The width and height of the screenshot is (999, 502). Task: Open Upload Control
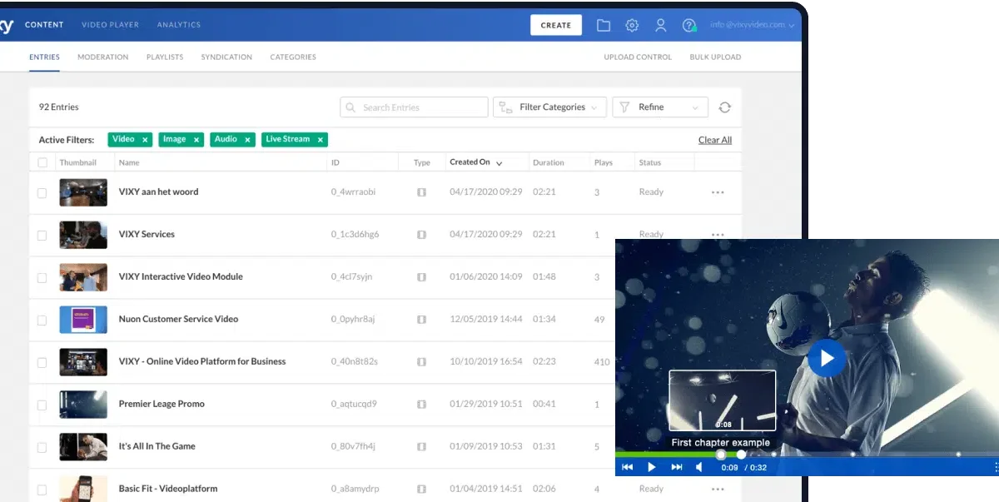(638, 57)
